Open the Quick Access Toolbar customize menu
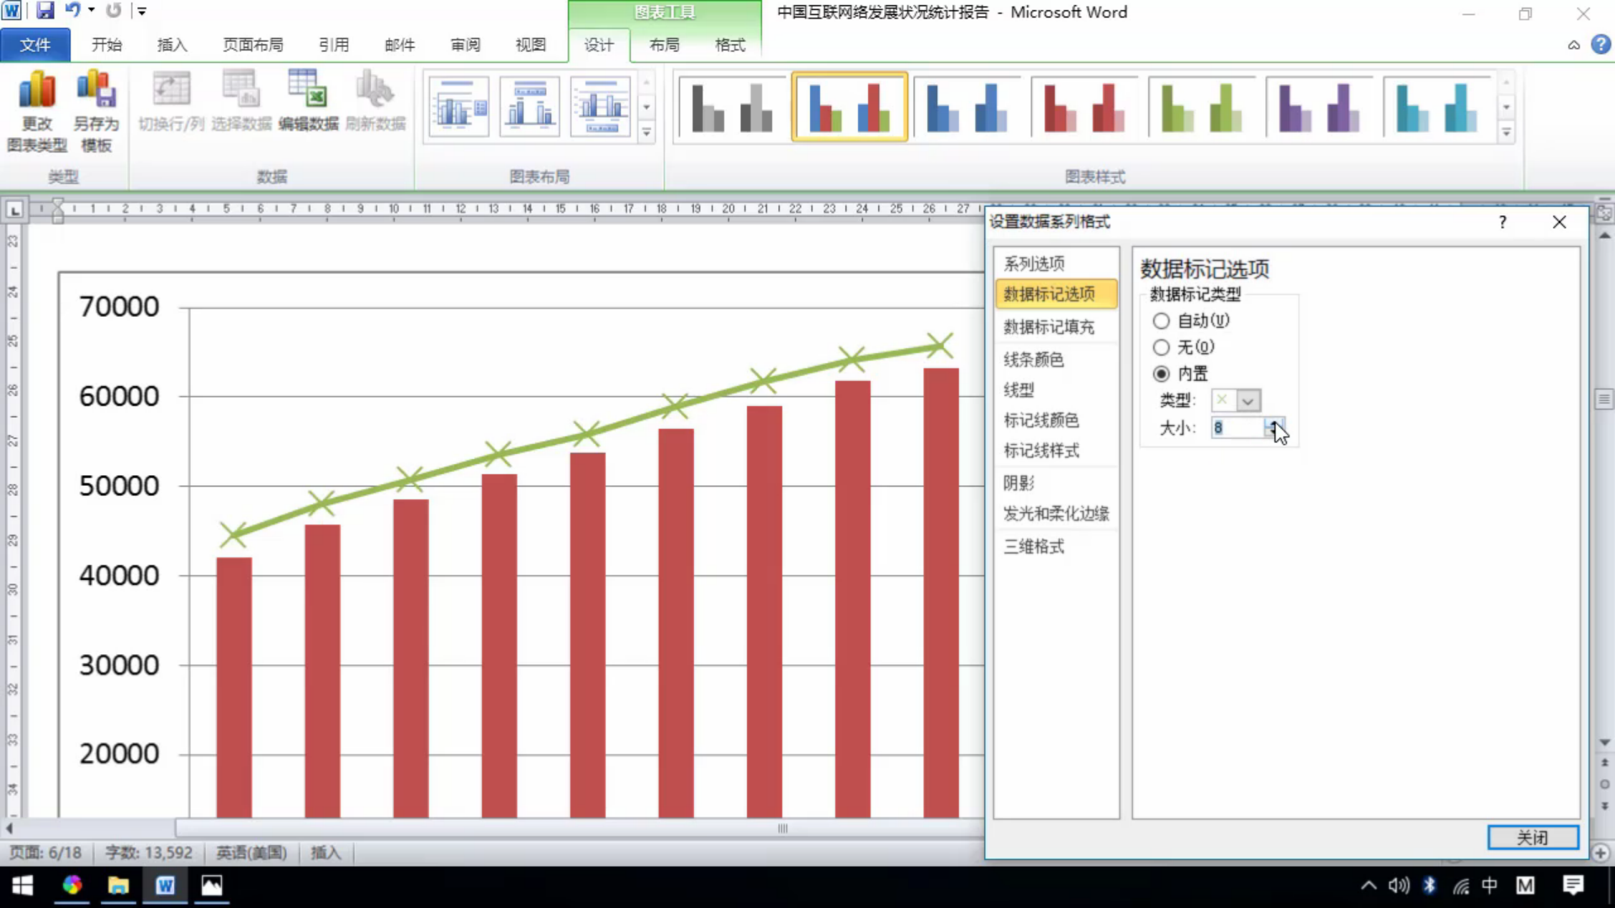This screenshot has width=1615, height=908. point(141,11)
